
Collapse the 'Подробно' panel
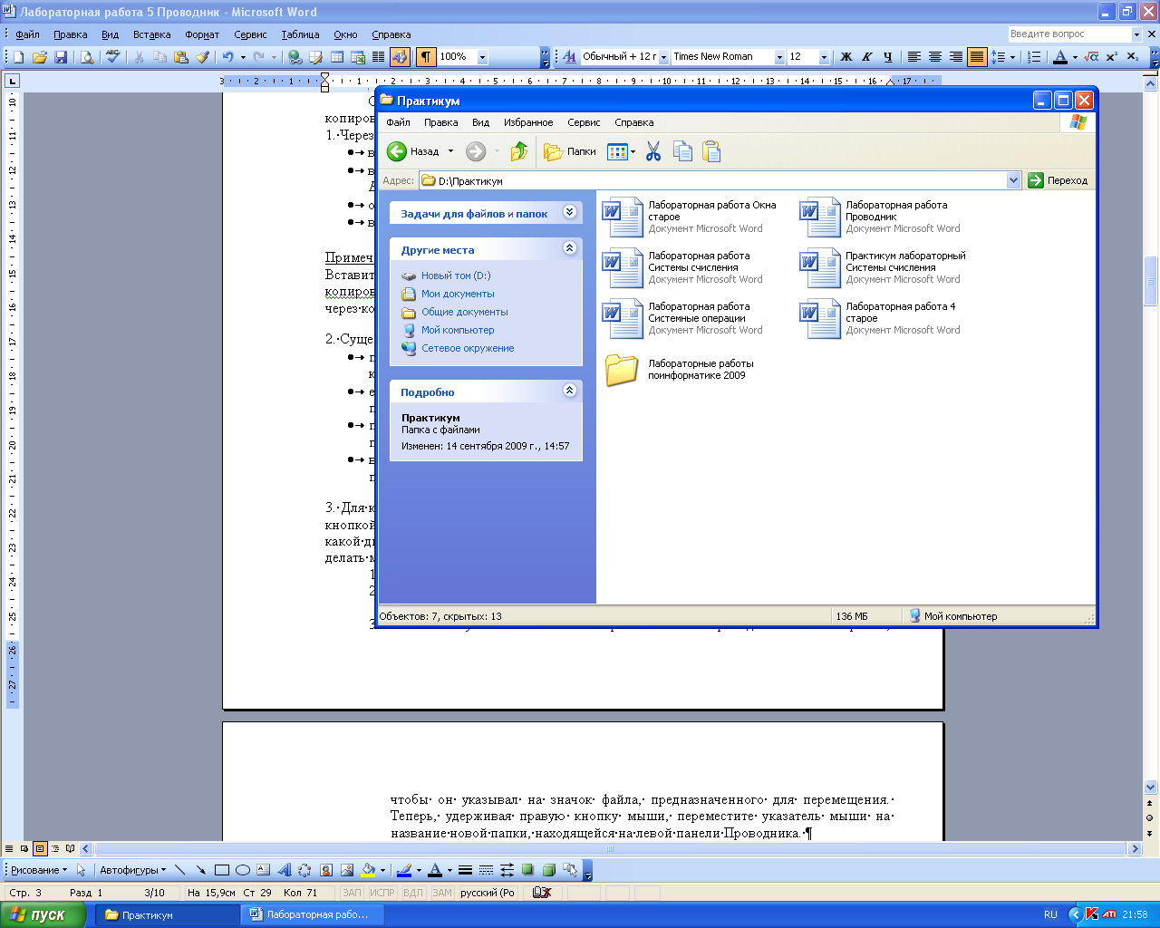pyautogui.click(x=569, y=391)
